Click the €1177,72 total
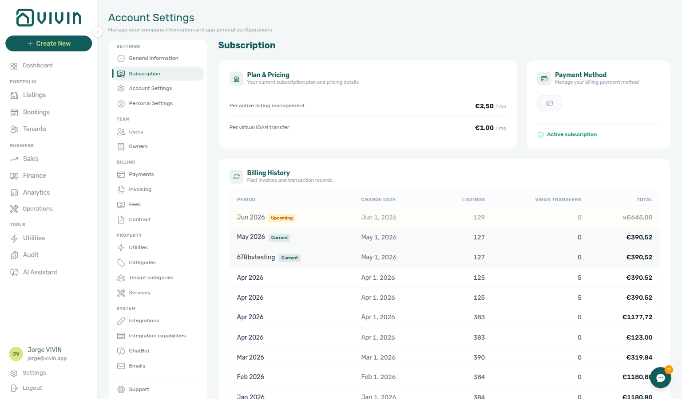This screenshot has height=399, width=682. point(637,317)
